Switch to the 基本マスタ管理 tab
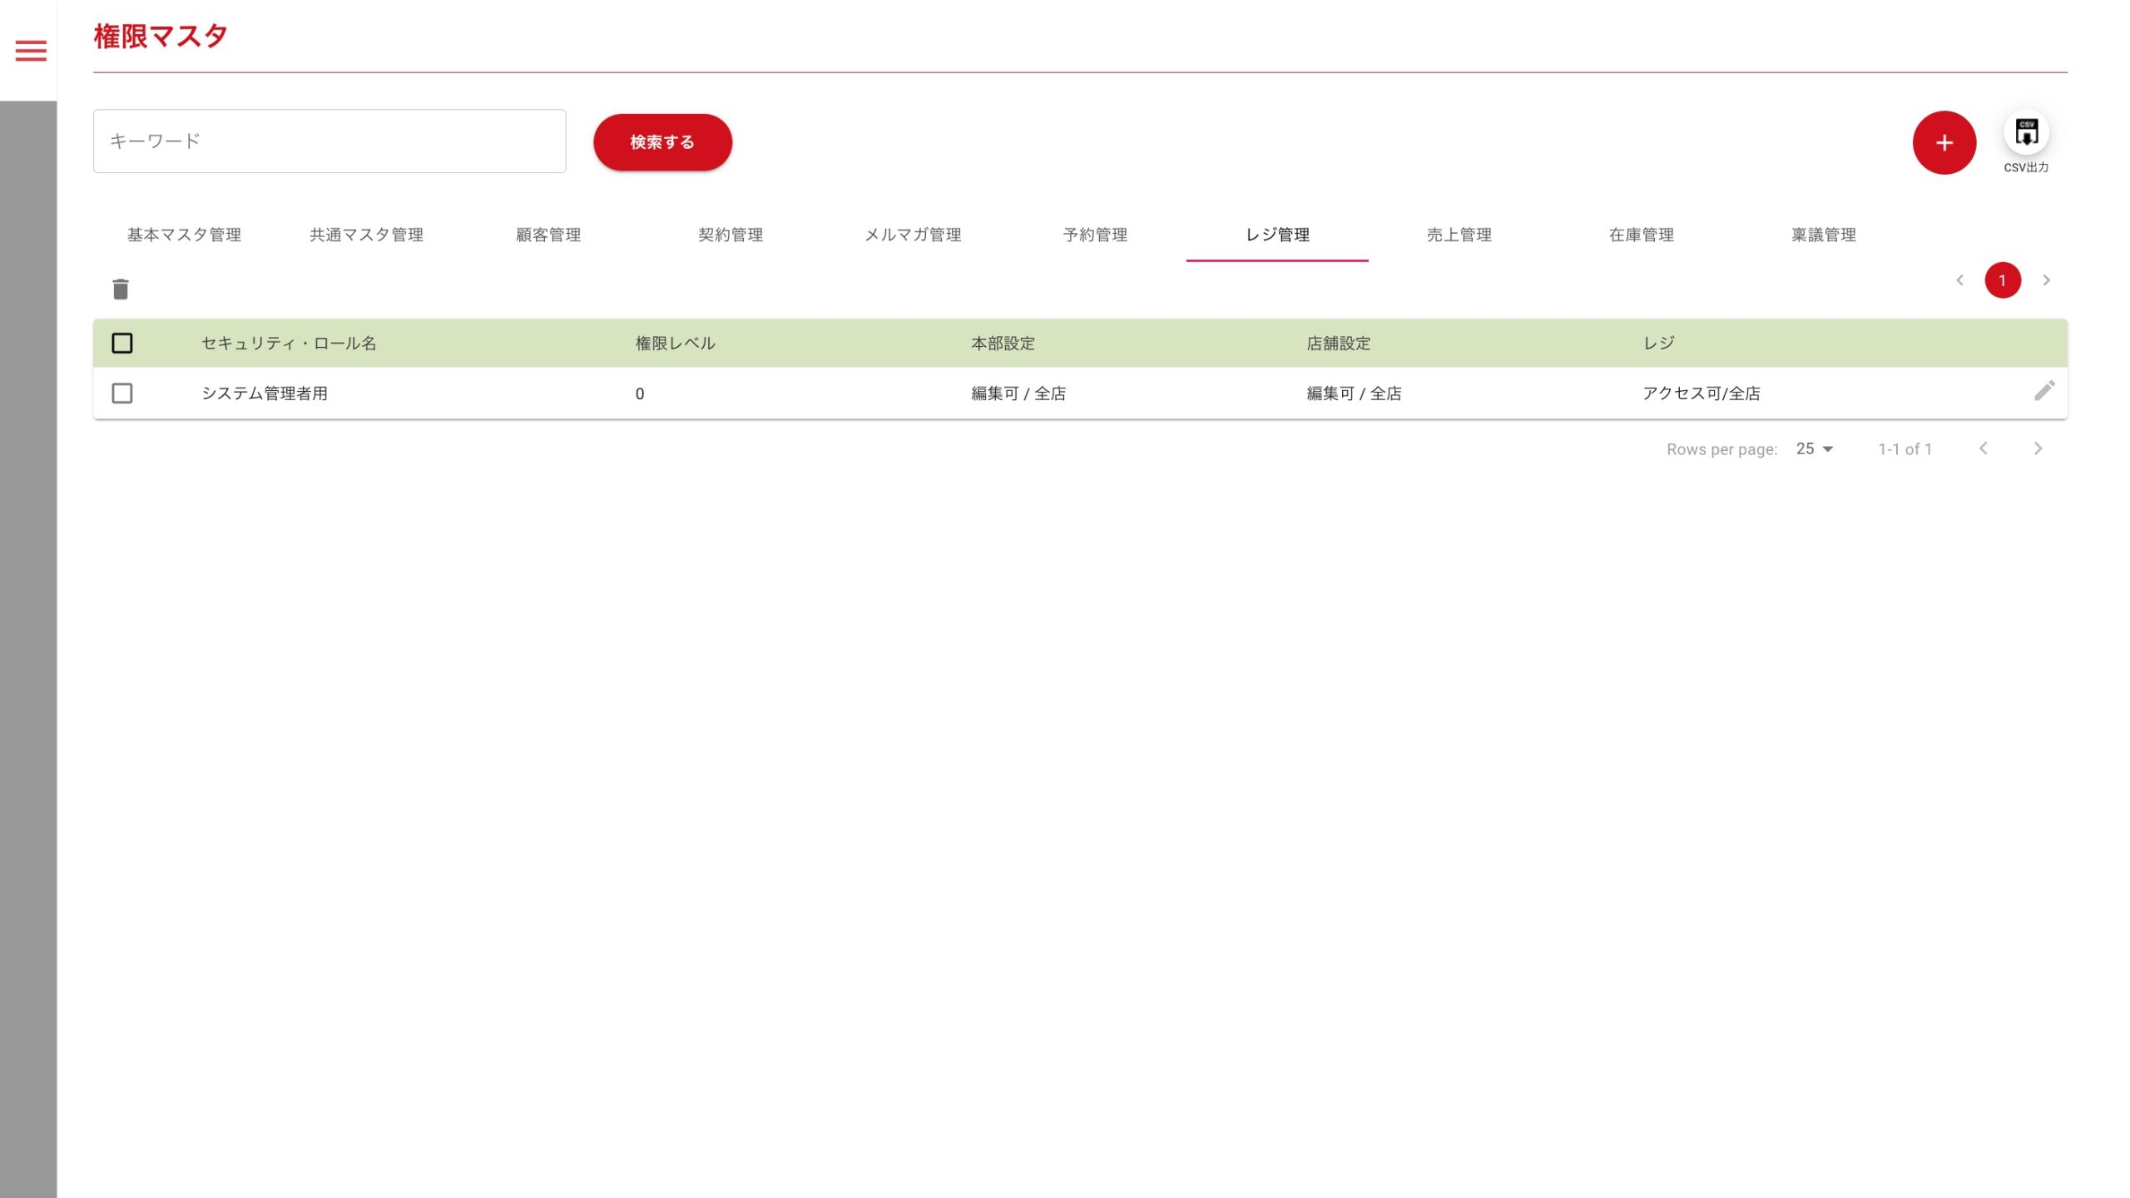The width and height of the screenshot is (2130, 1198). point(184,235)
